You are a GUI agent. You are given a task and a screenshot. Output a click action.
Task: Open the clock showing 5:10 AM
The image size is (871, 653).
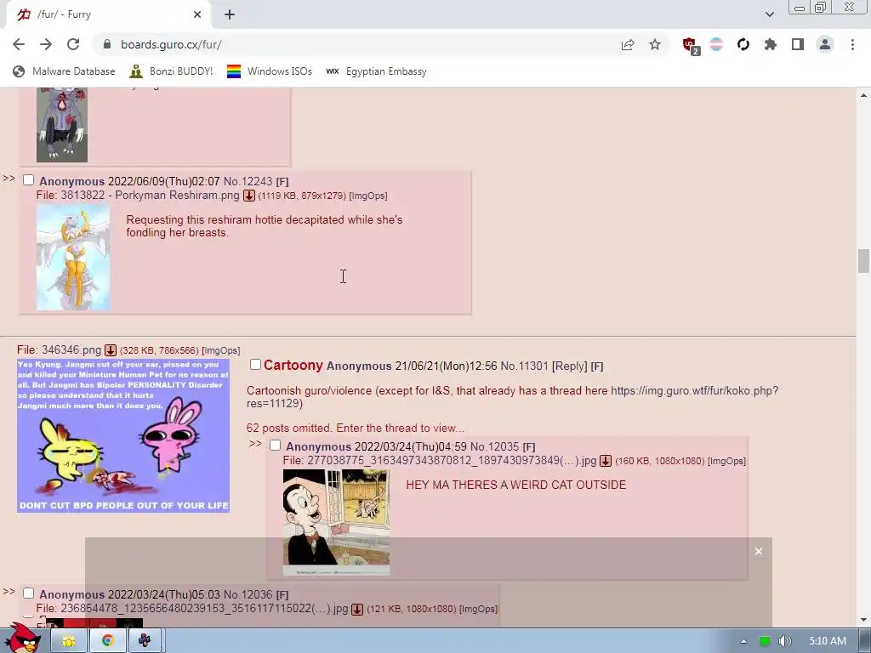pyautogui.click(x=828, y=641)
